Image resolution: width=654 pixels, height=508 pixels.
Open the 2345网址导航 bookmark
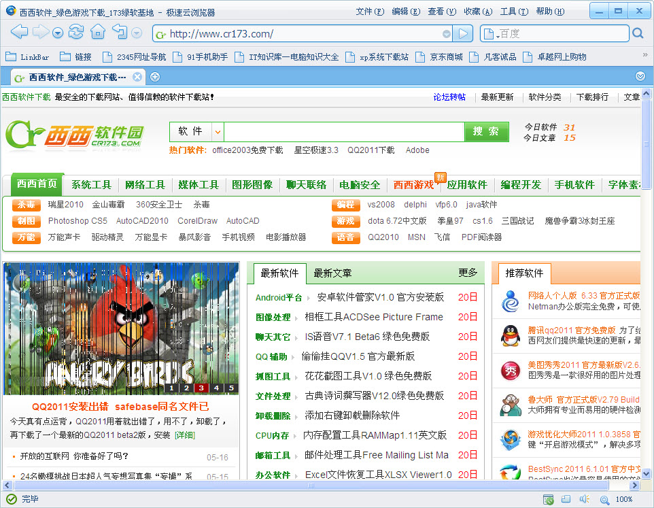click(135, 56)
